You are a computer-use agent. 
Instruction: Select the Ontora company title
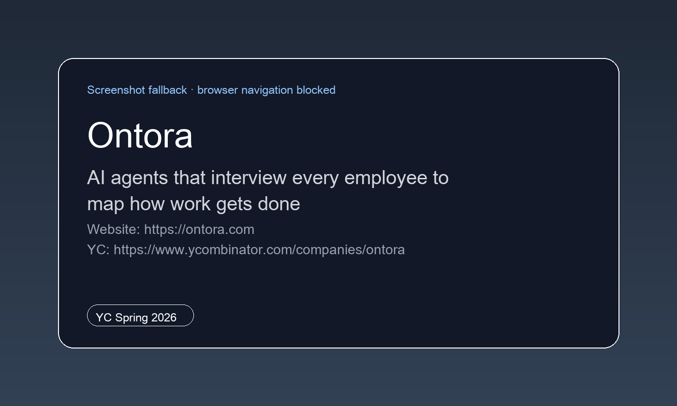click(140, 135)
